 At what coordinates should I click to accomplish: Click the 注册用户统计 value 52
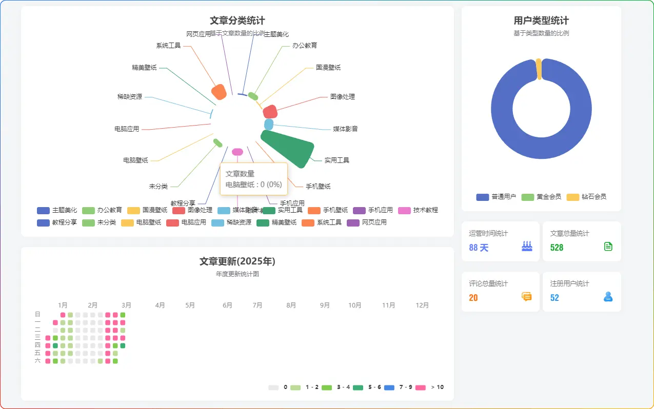point(554,298)
